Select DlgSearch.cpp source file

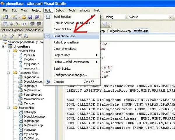coord(33,125)
